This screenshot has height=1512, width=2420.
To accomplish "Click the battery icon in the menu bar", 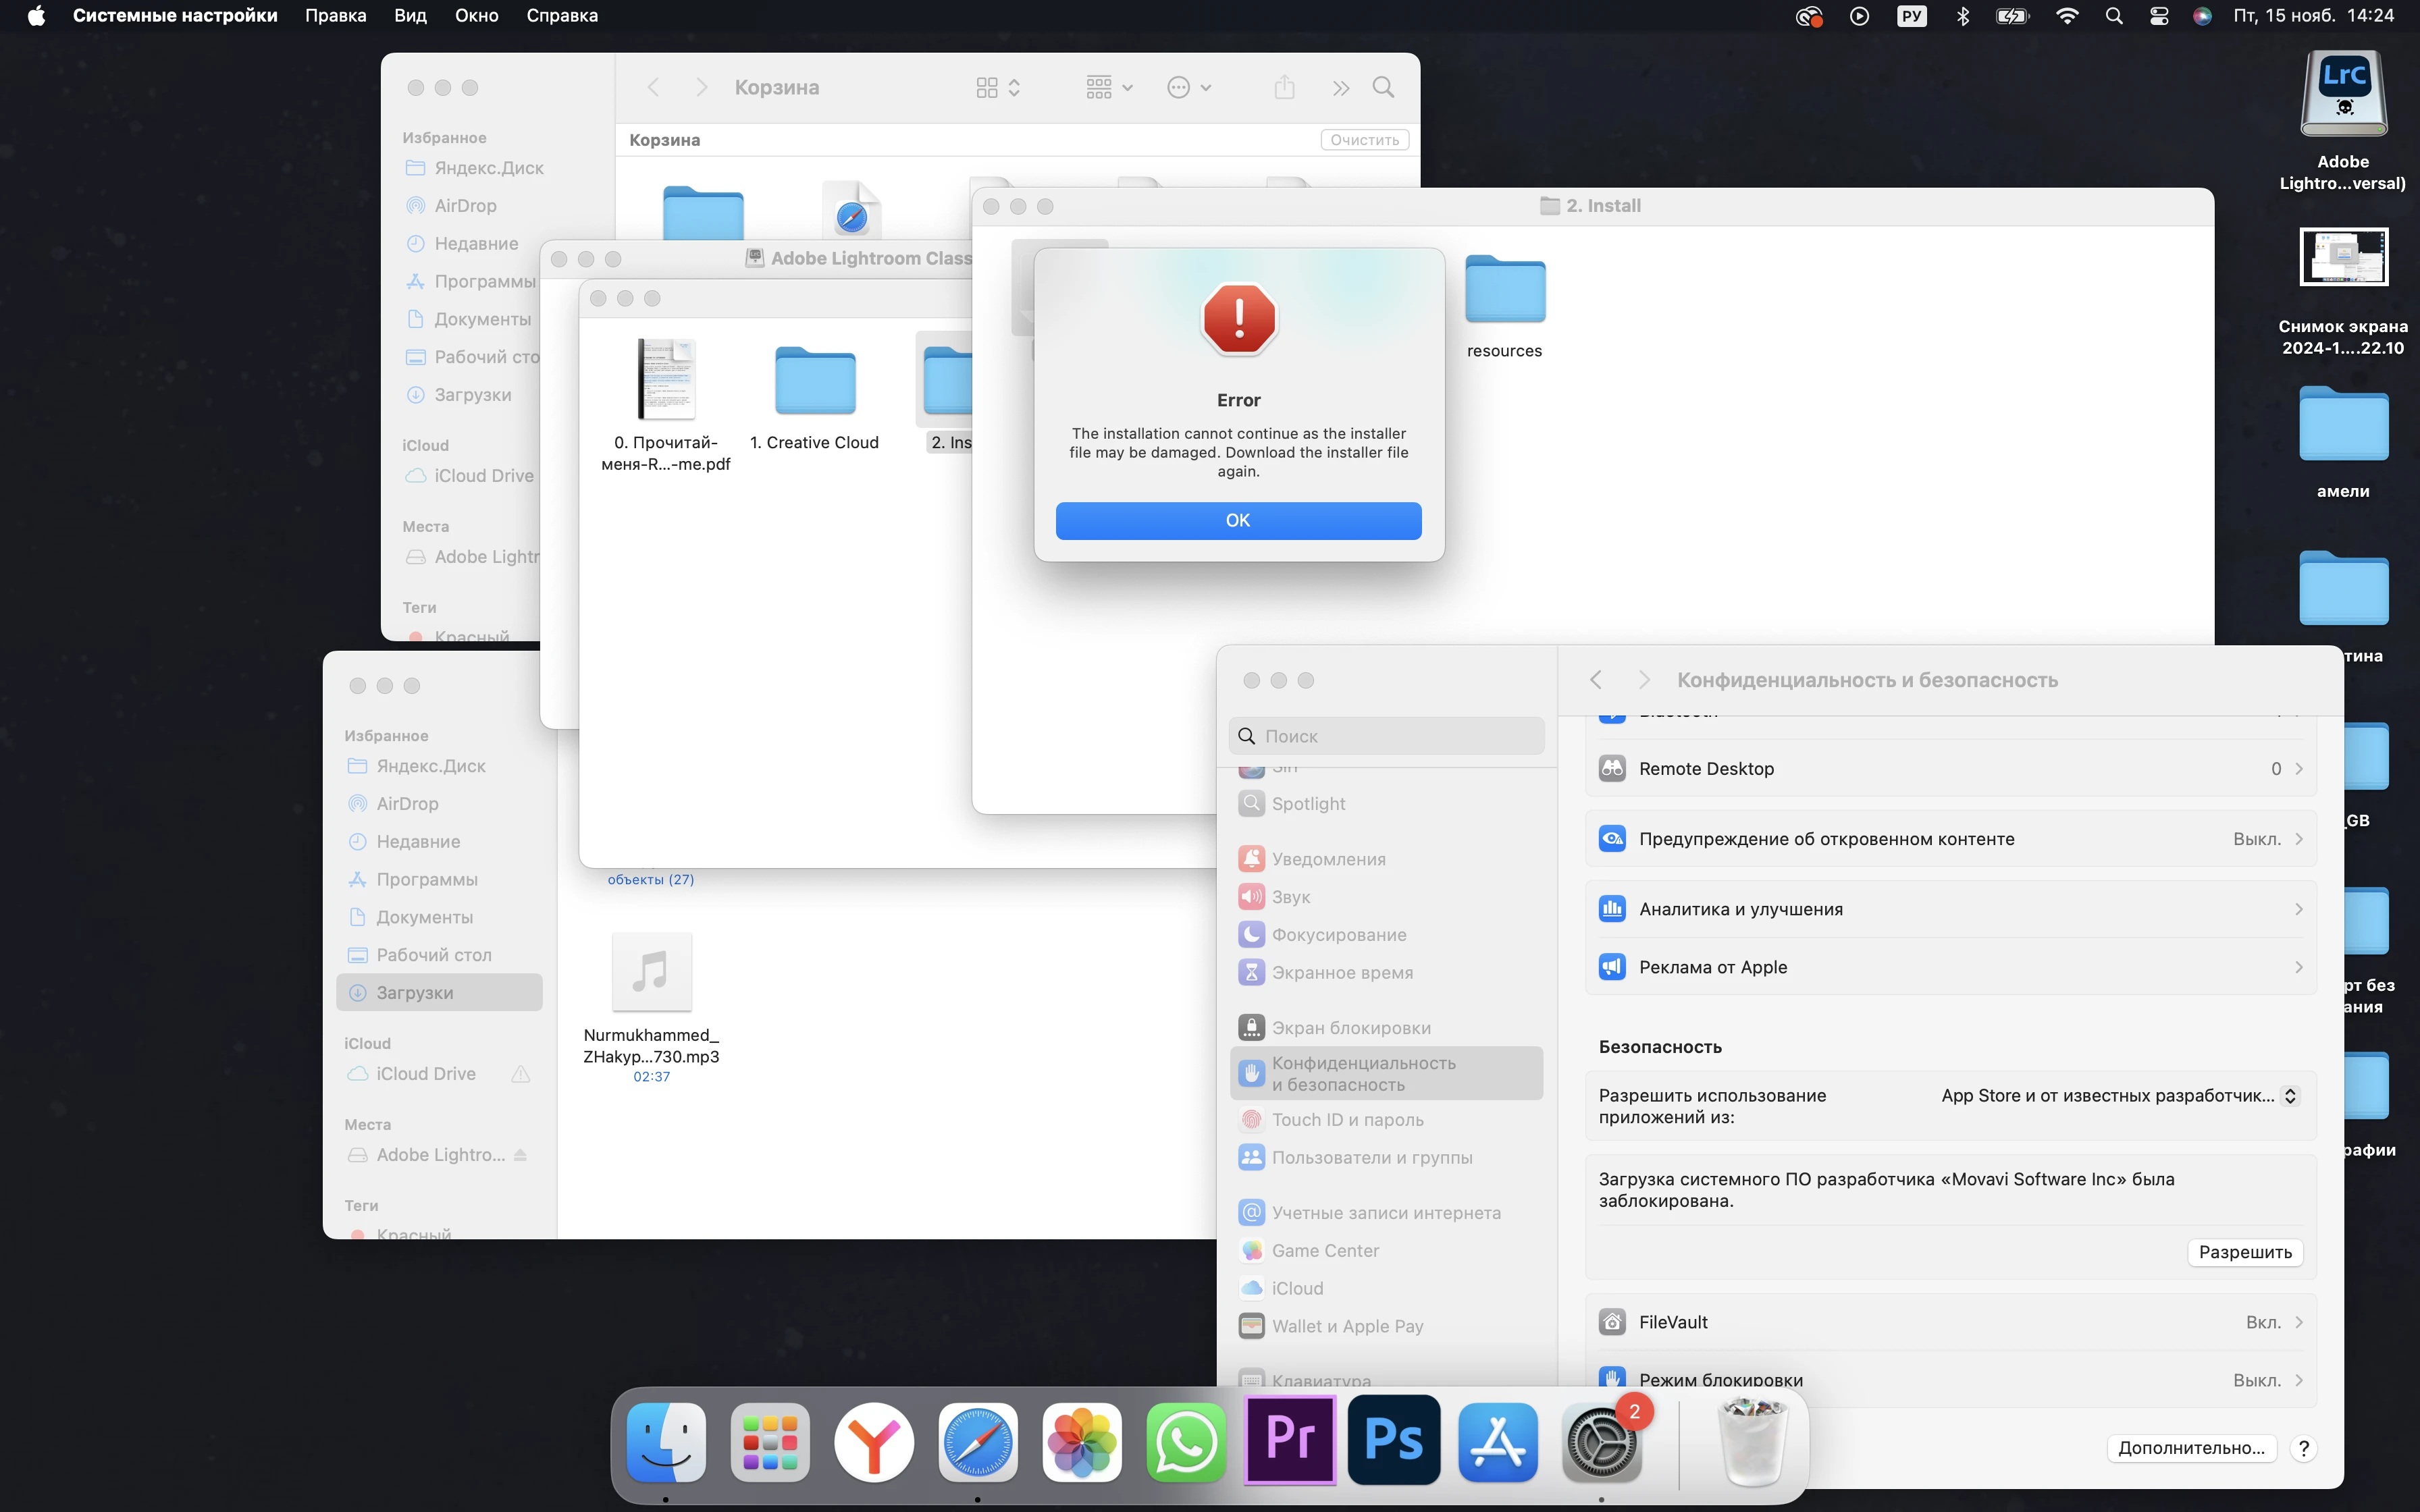I will coord(2012,15).
